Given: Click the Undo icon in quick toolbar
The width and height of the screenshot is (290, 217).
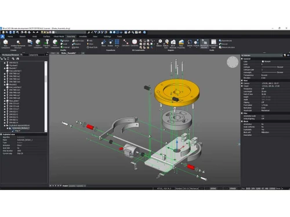Looking at the screenshot, I should pos(34,32).
